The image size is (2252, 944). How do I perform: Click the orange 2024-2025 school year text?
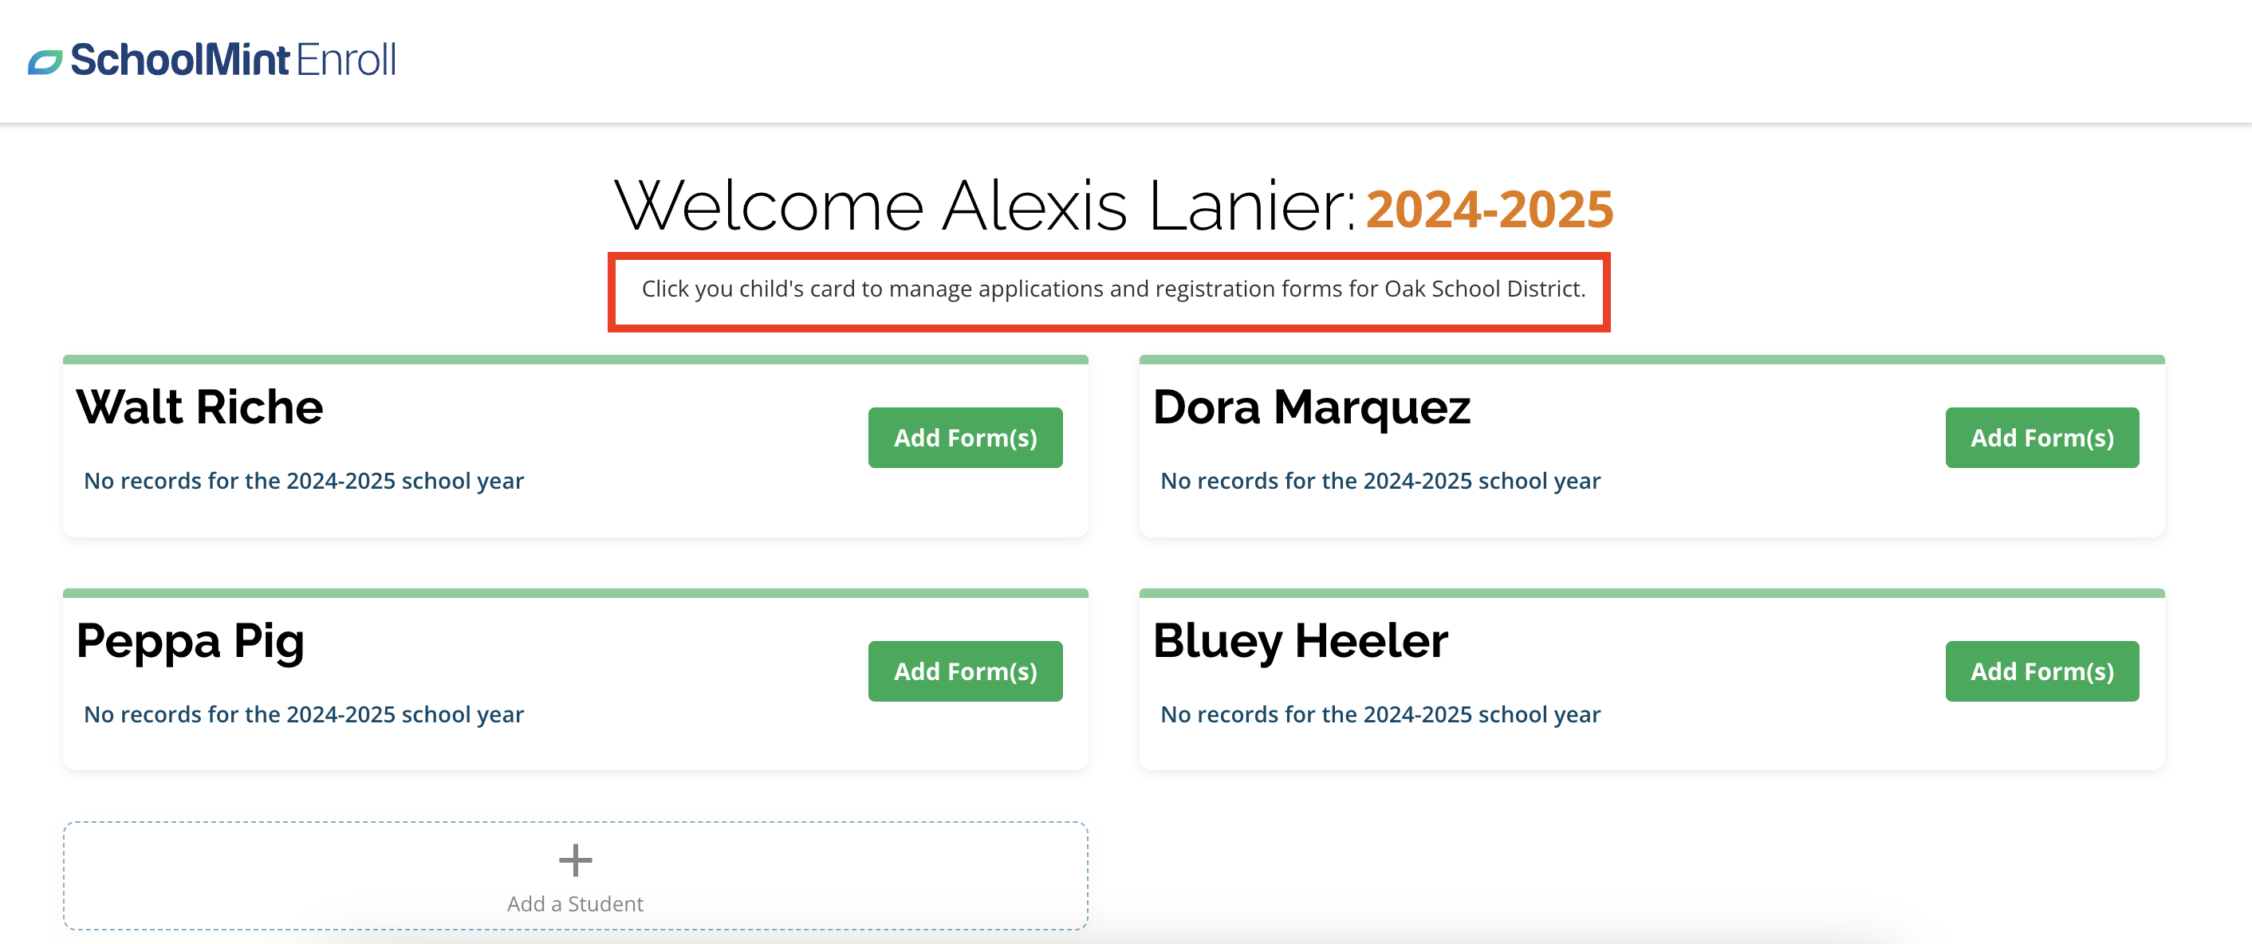click(x=1490, y=210)
